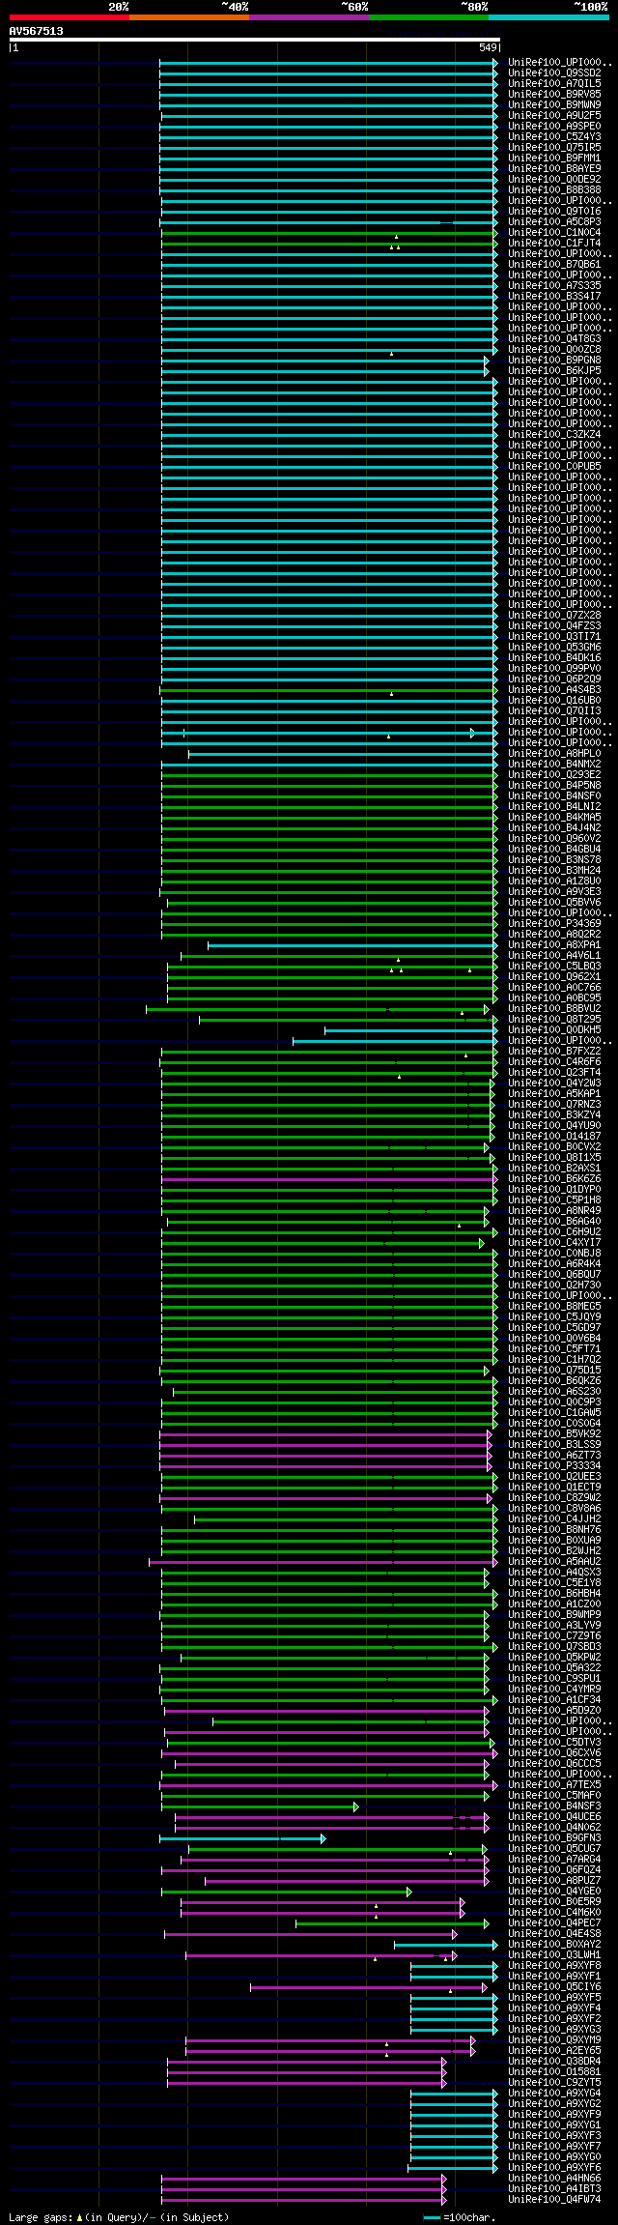Click the red 20% identity legend segment
The height and width of the screenshot is (2225, 618).
(x=69, y=17)
